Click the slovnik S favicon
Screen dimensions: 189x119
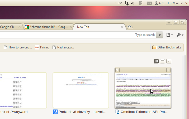coord(55,112)
